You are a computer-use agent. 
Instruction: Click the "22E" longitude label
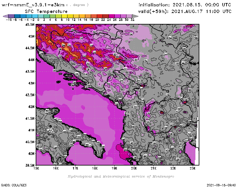(x=173, y=168)
